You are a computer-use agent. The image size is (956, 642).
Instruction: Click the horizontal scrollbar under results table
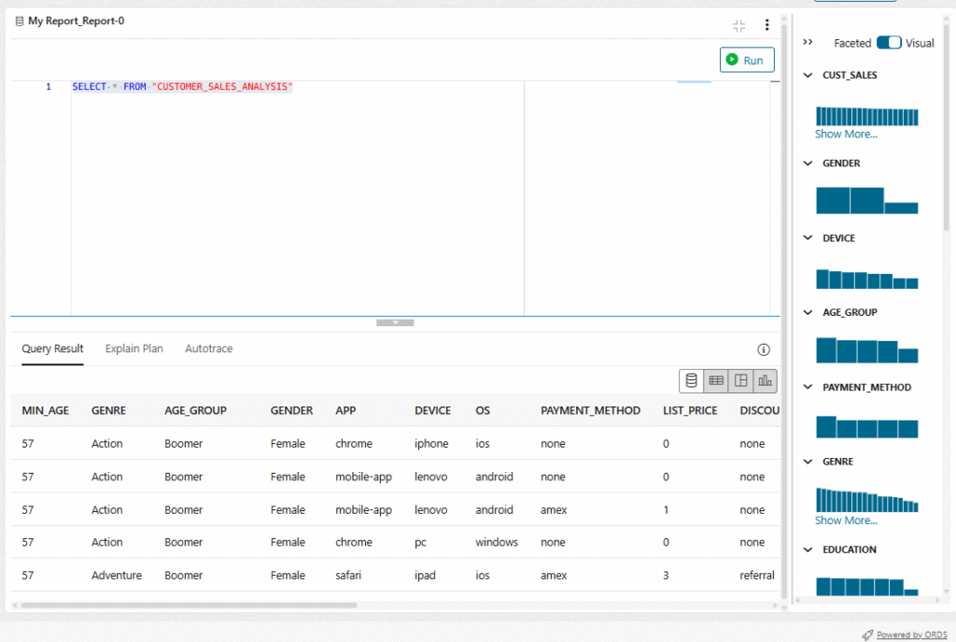tap(187, 605)
